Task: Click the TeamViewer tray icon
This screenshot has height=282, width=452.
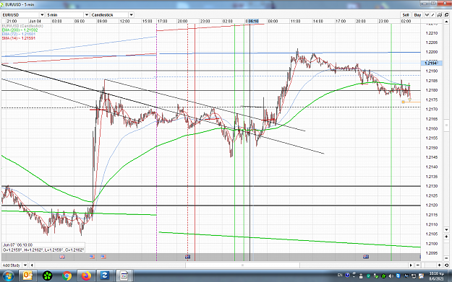Action: coord(398,276)
